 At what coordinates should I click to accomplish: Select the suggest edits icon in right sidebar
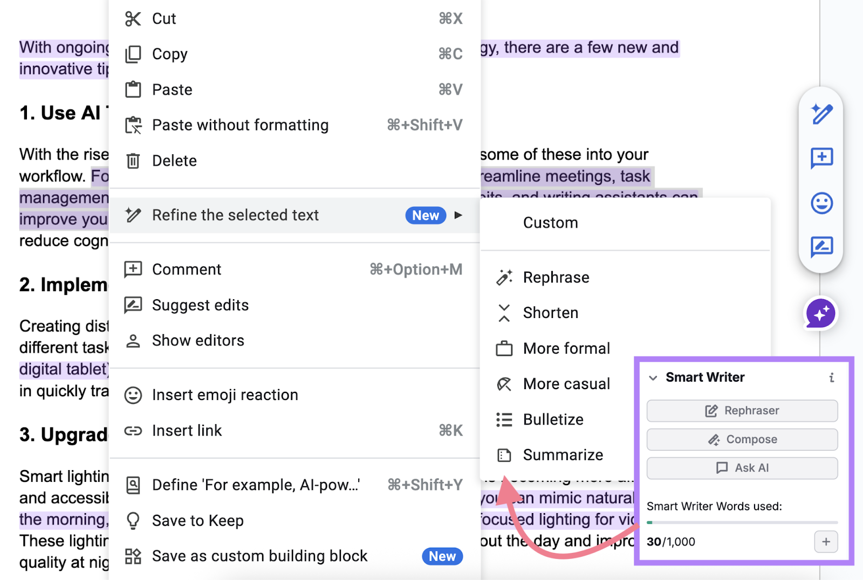[x=821, y=247]
